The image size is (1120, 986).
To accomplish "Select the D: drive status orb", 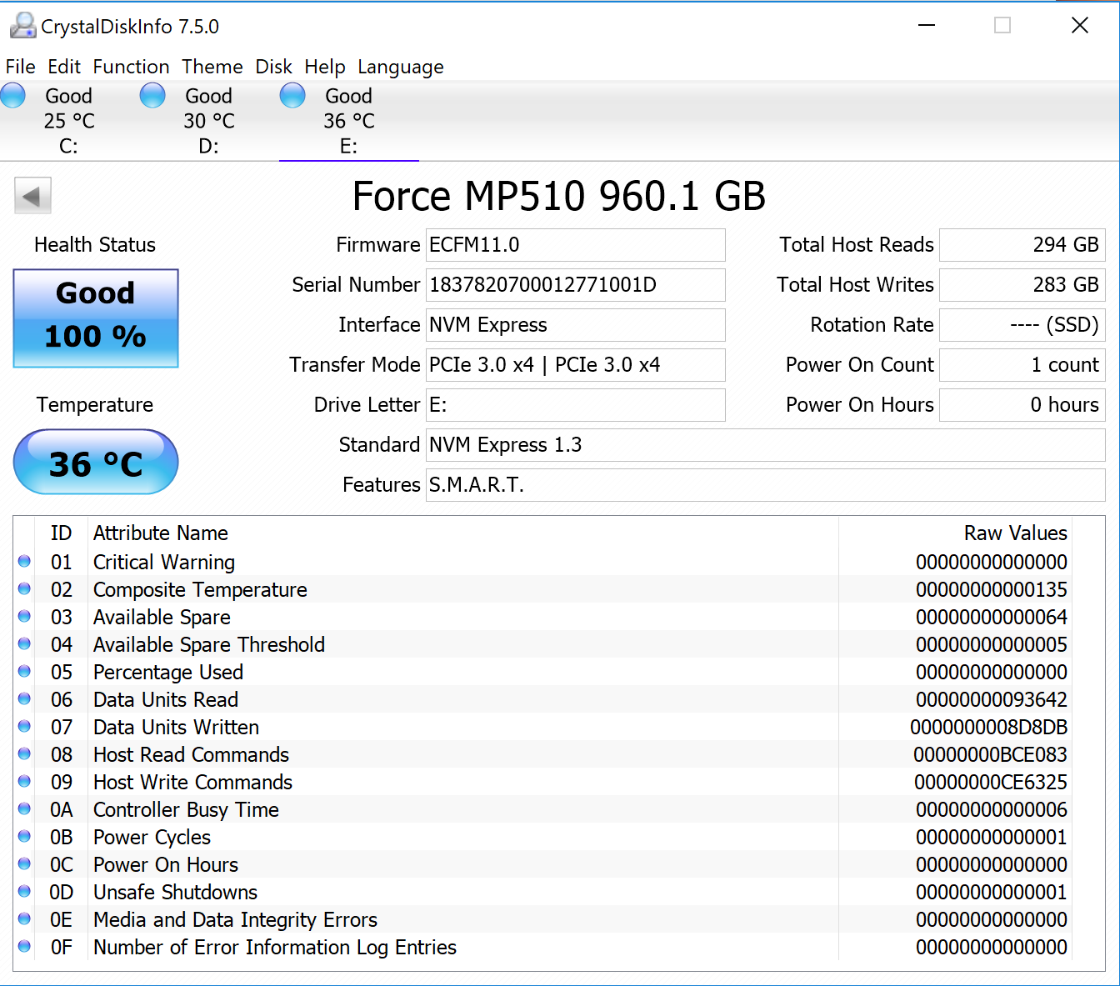I will click(152, 96).
